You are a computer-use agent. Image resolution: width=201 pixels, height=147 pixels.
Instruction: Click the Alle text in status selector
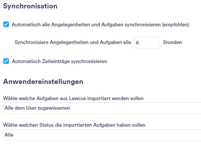point(9,135)
